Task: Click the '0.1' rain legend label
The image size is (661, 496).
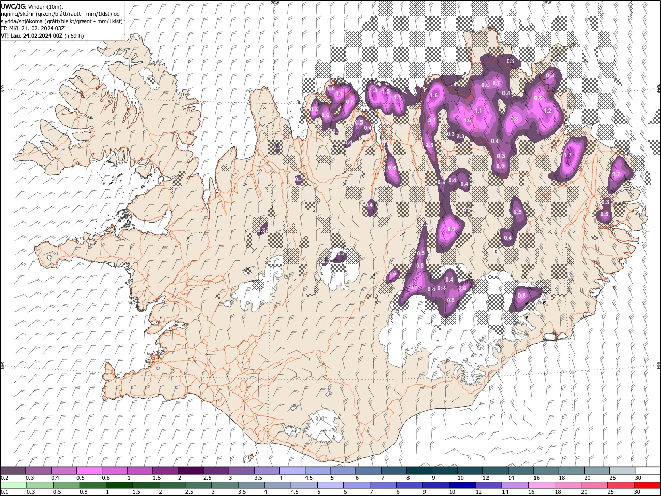Action: pyautogui.click(x=4, y=492)
